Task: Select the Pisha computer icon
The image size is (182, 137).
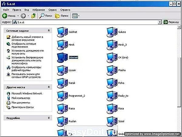Action: [x=112, y=83]
